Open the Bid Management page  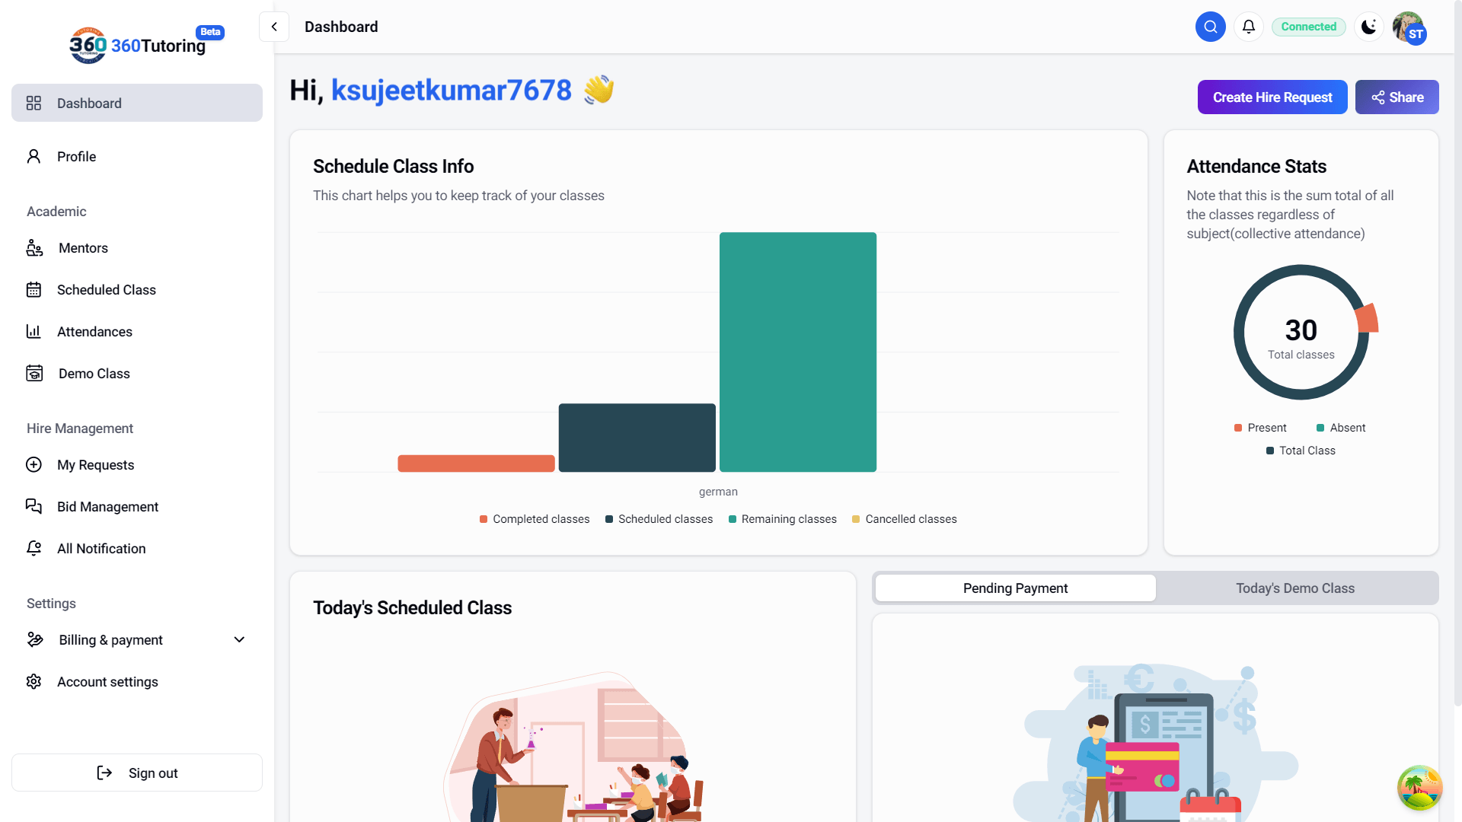point(107,507)
